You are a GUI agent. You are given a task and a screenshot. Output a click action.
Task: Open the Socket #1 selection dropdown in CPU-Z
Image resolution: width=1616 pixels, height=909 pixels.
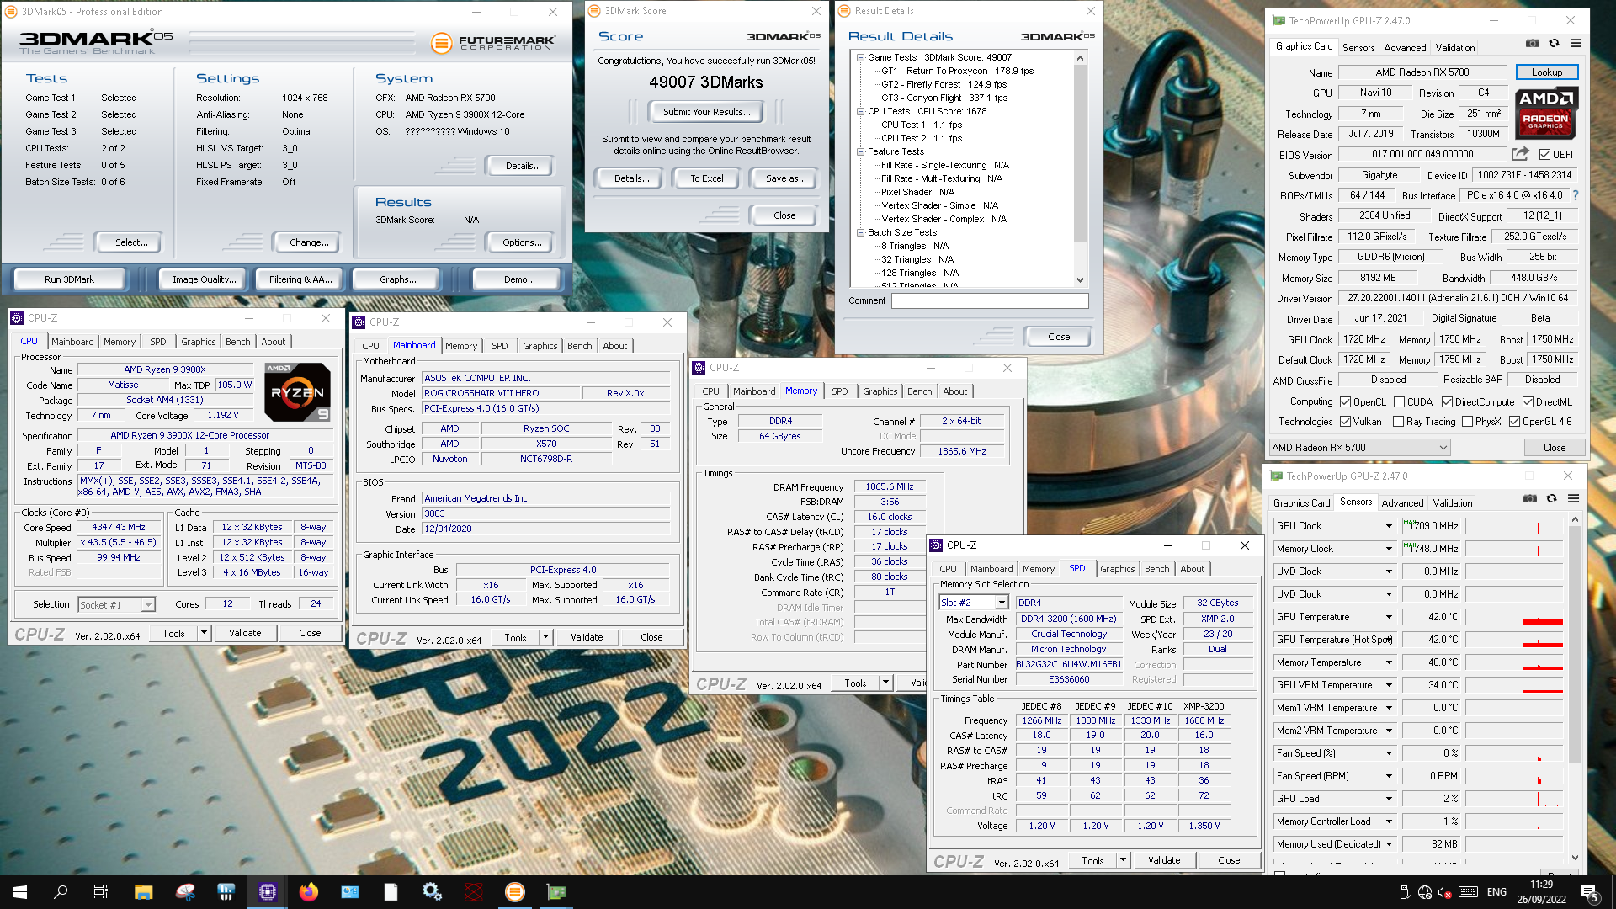coord(117,604)
